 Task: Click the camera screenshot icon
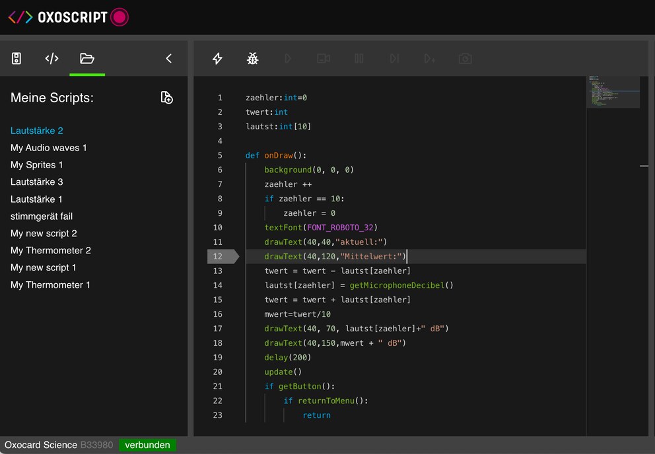(465, 59)
